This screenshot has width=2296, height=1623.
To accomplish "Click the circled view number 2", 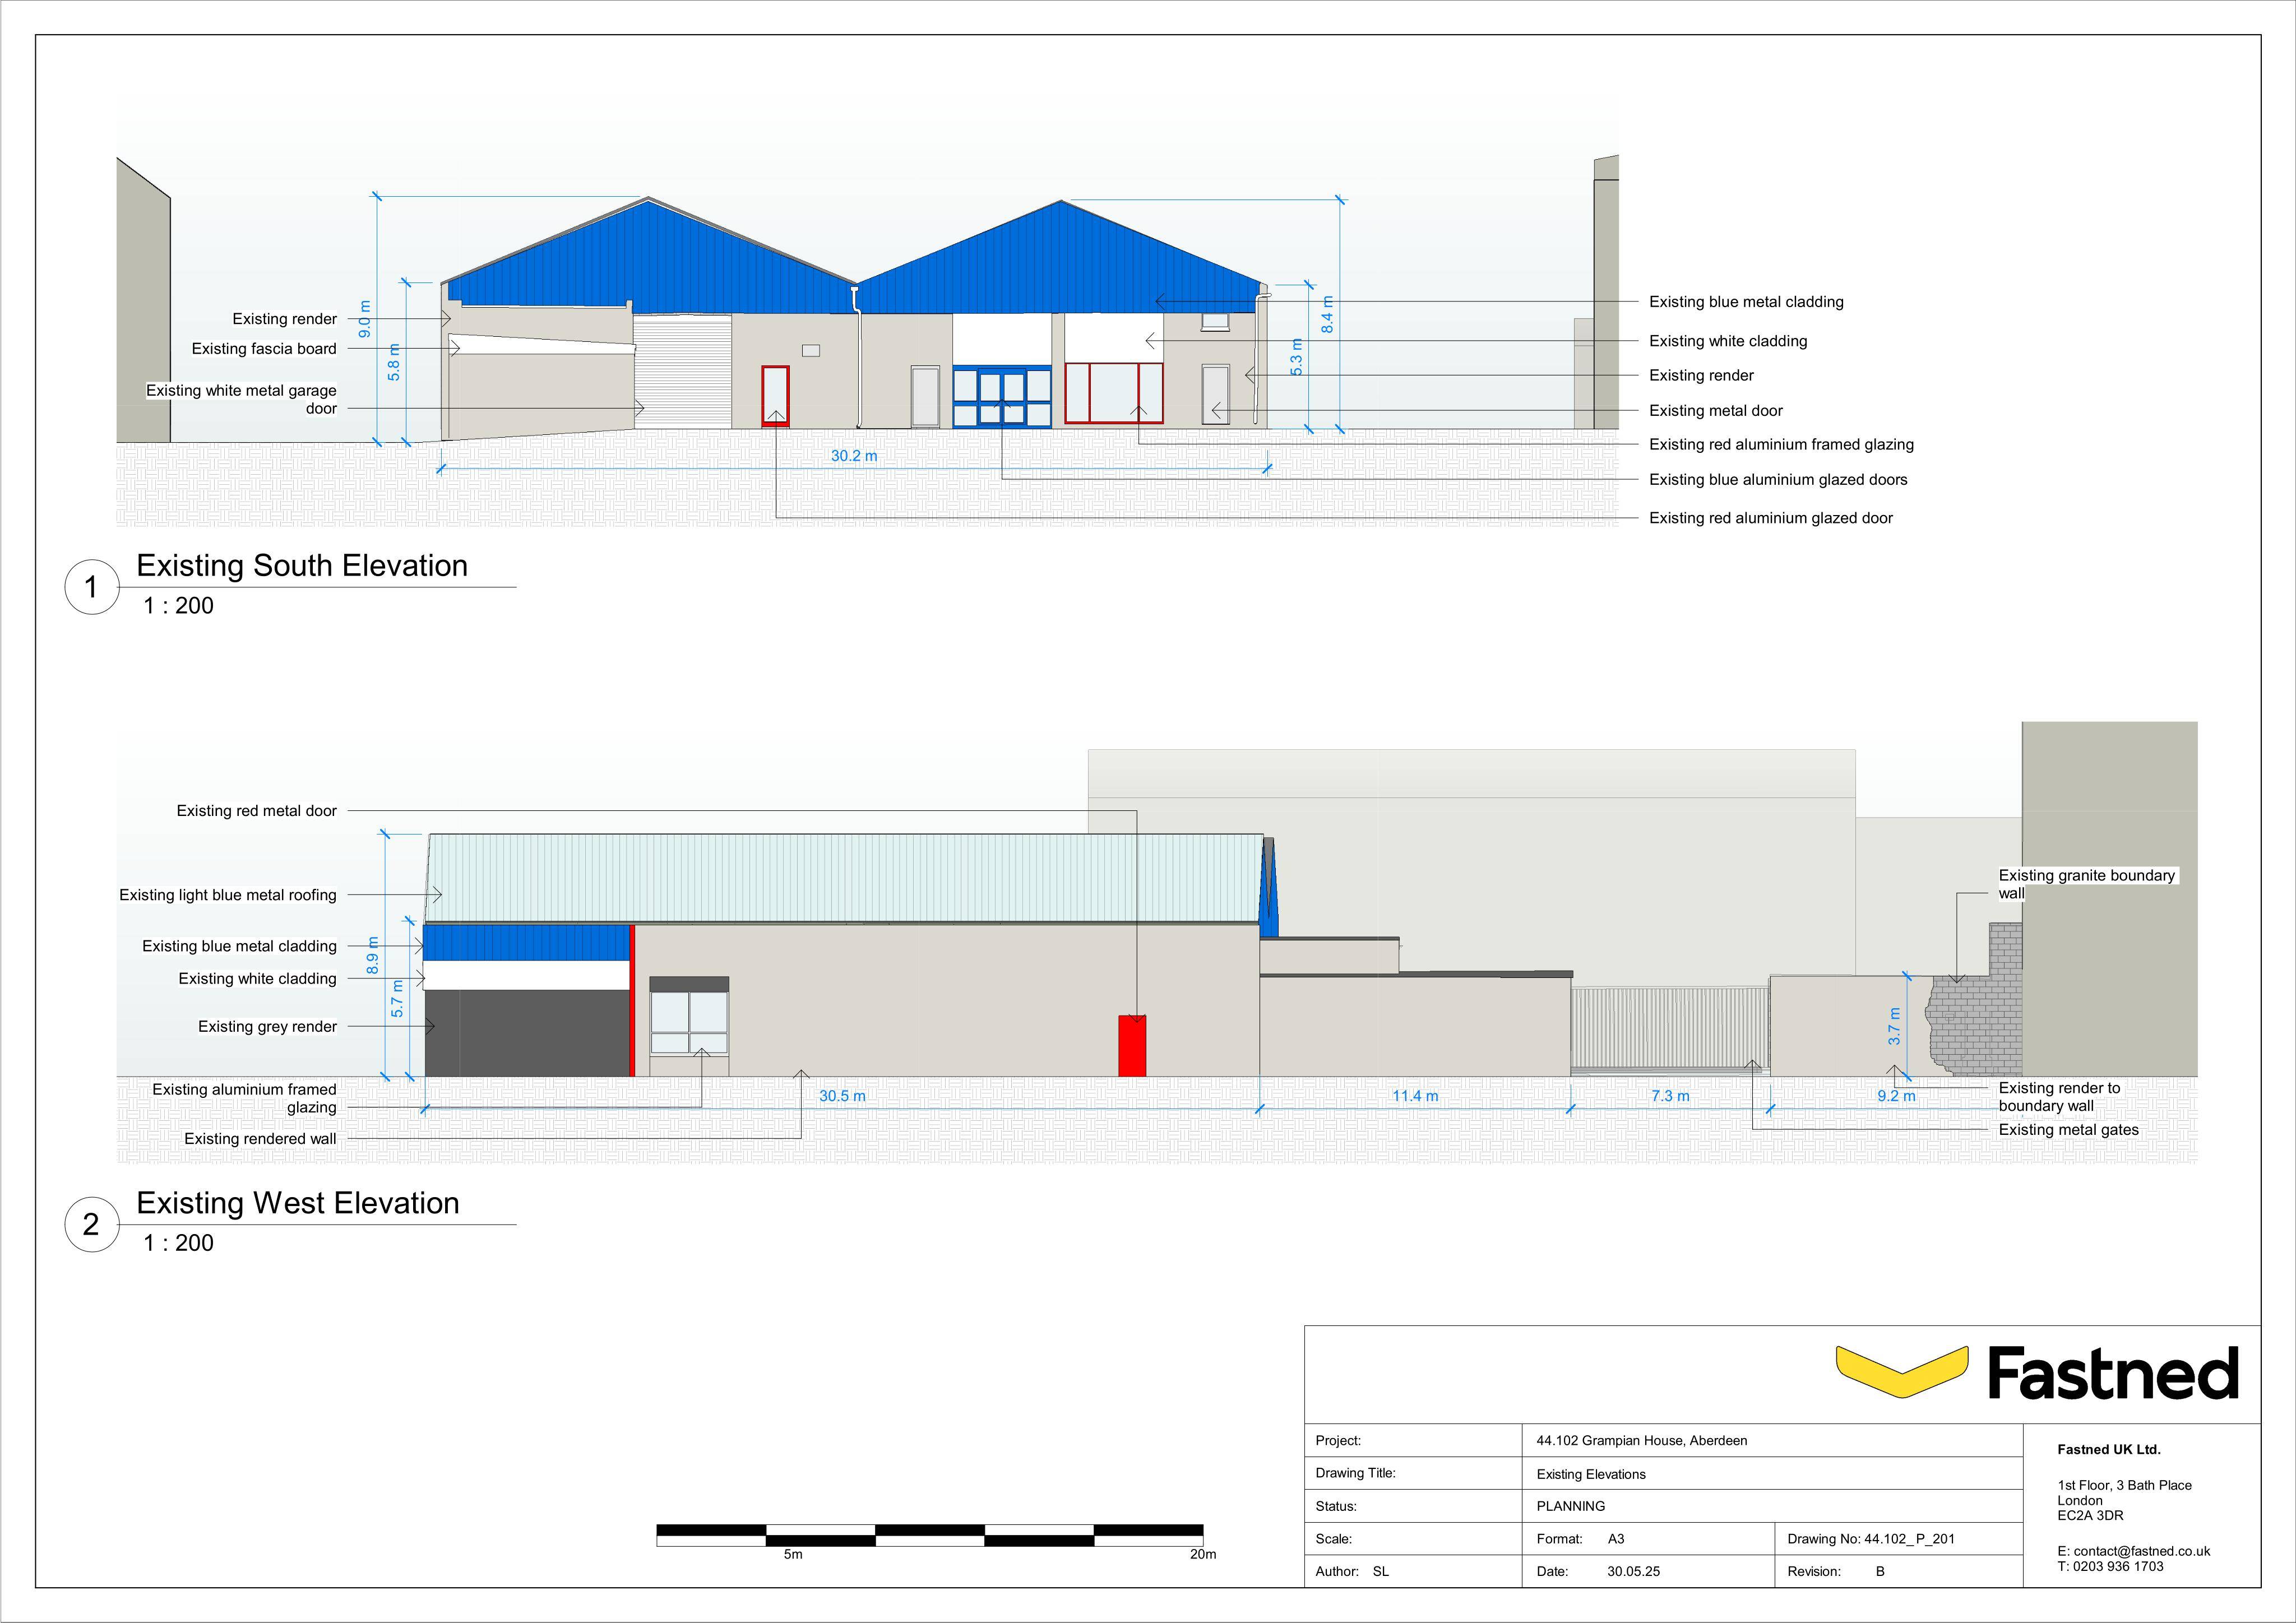I will coord(92,1224).
